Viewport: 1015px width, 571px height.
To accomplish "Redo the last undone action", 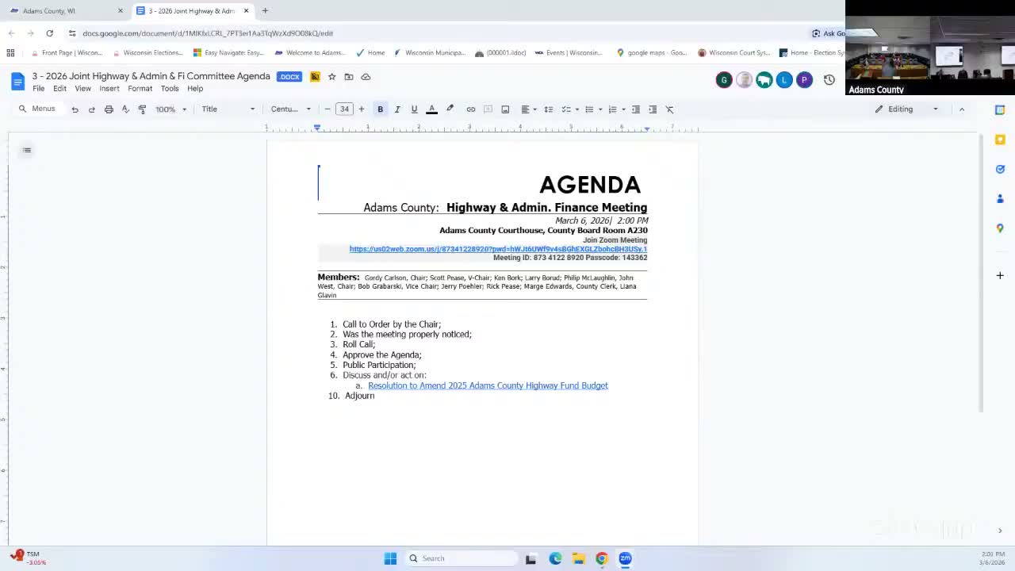I will tap(91, 109).
